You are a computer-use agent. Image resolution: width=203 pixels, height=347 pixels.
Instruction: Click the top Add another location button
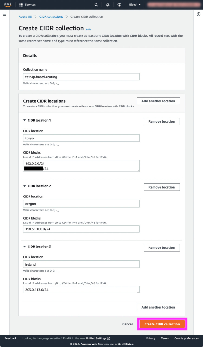(158, 101)
